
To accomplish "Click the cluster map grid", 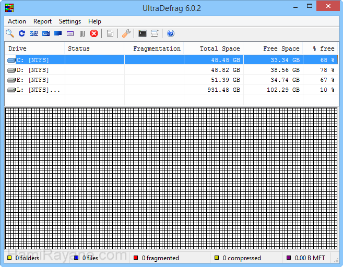I will [171, 178].
